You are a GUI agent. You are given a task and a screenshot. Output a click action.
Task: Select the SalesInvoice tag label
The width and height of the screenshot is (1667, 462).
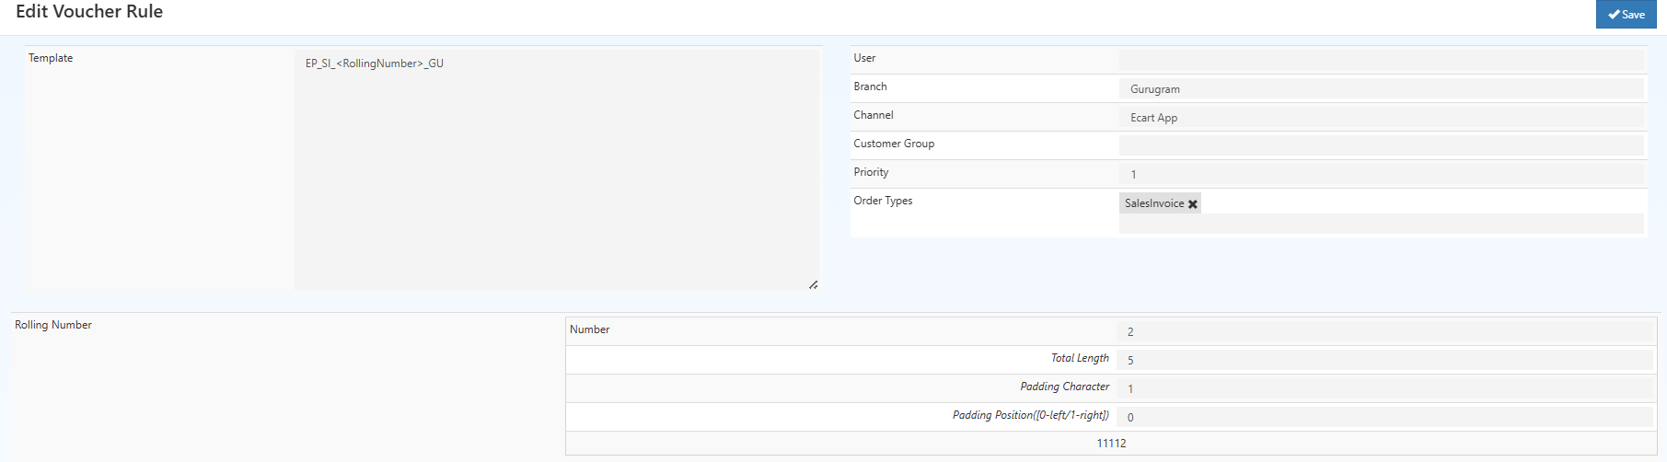(x=1153, y=203)
